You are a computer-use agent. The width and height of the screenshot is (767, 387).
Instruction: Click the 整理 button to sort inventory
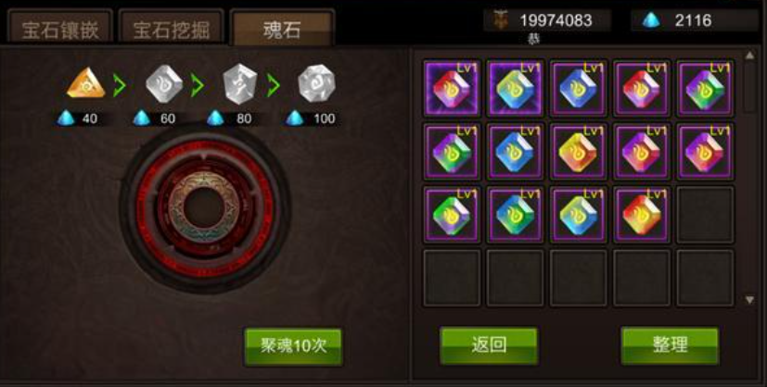click(670, 345)
